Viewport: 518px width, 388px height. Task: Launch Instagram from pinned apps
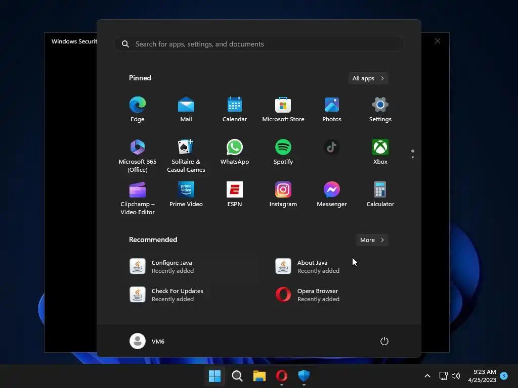(283, 195)
